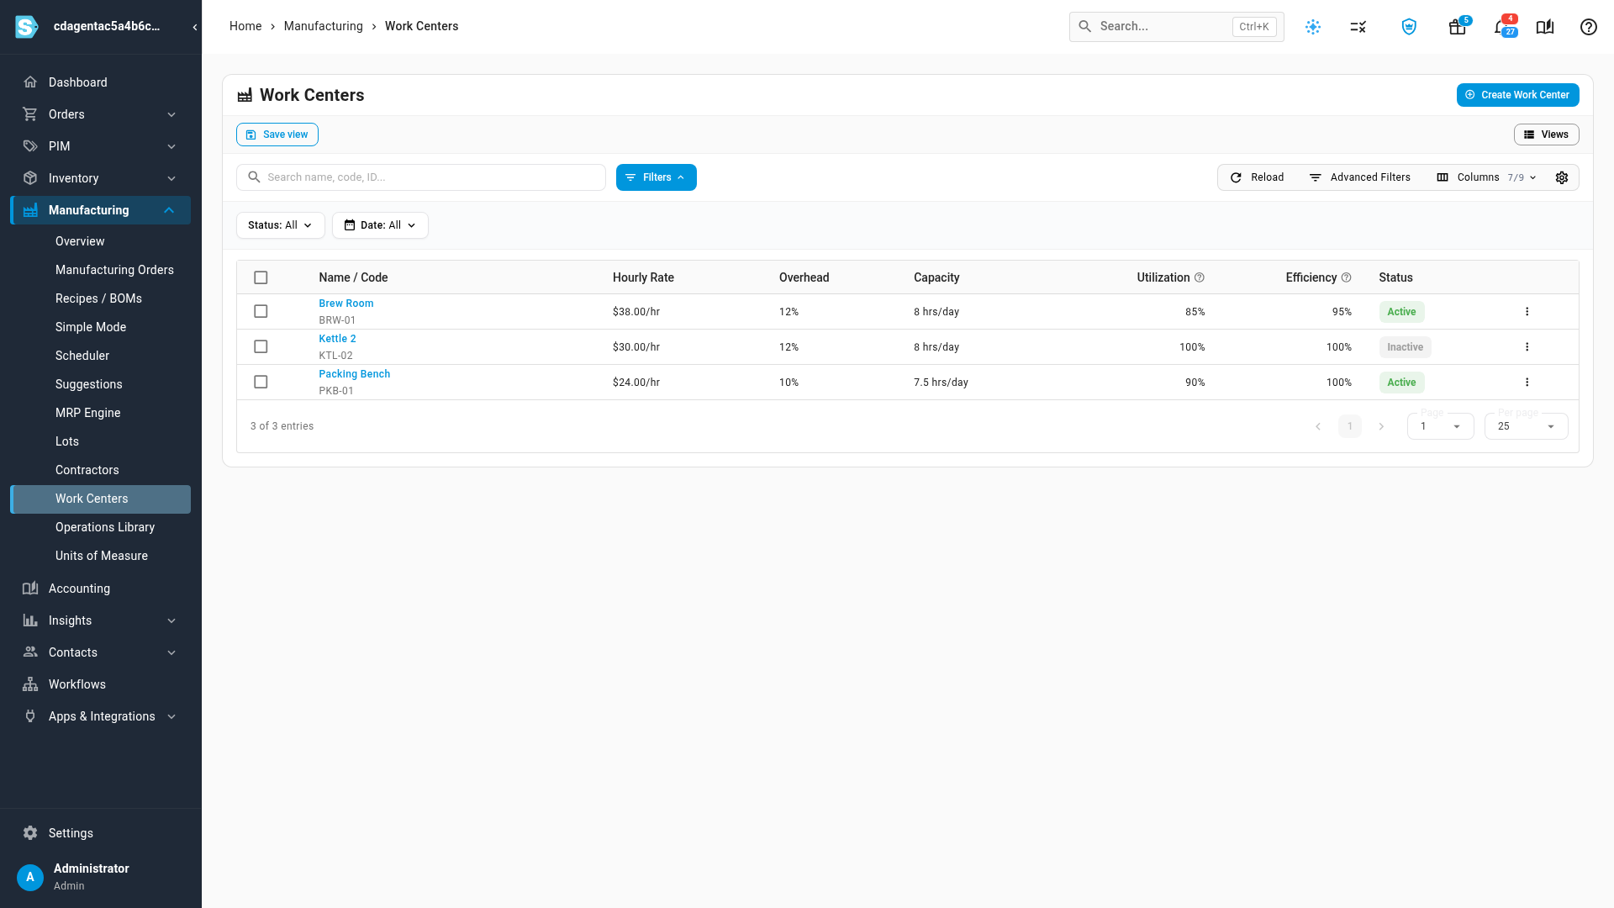This screenshot has height=908, width=1614.
Task: Open Recipes / BOMs in sidebar
Action: click(x=98, y=298)
